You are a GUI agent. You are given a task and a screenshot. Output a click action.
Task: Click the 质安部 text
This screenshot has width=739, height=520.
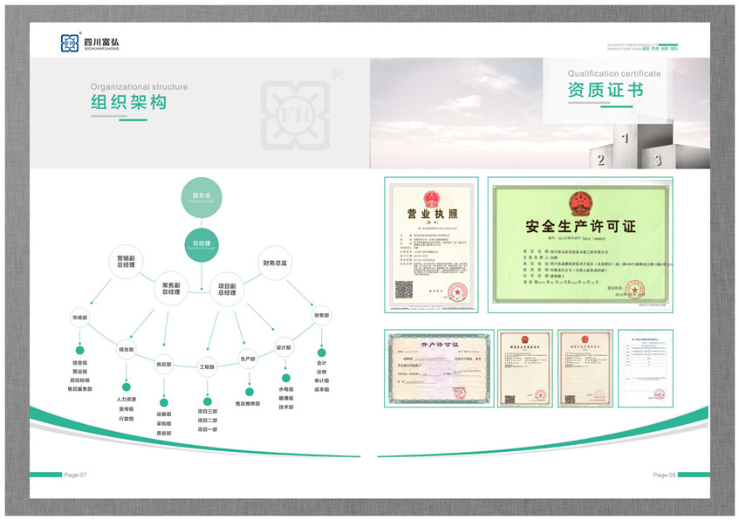click(x=164, y=434)
